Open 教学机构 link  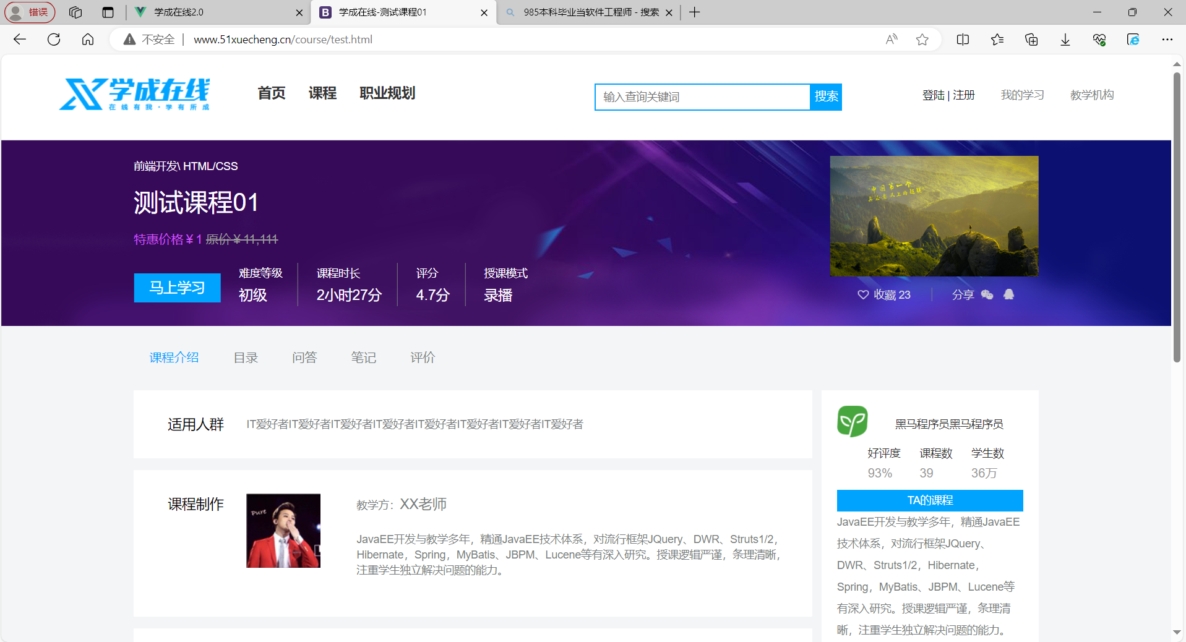point(1092,95)
